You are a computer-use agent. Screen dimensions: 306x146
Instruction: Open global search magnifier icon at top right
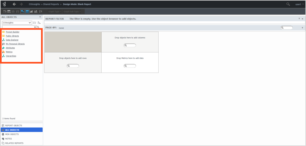pyautogui.click(x=288, y=4)
